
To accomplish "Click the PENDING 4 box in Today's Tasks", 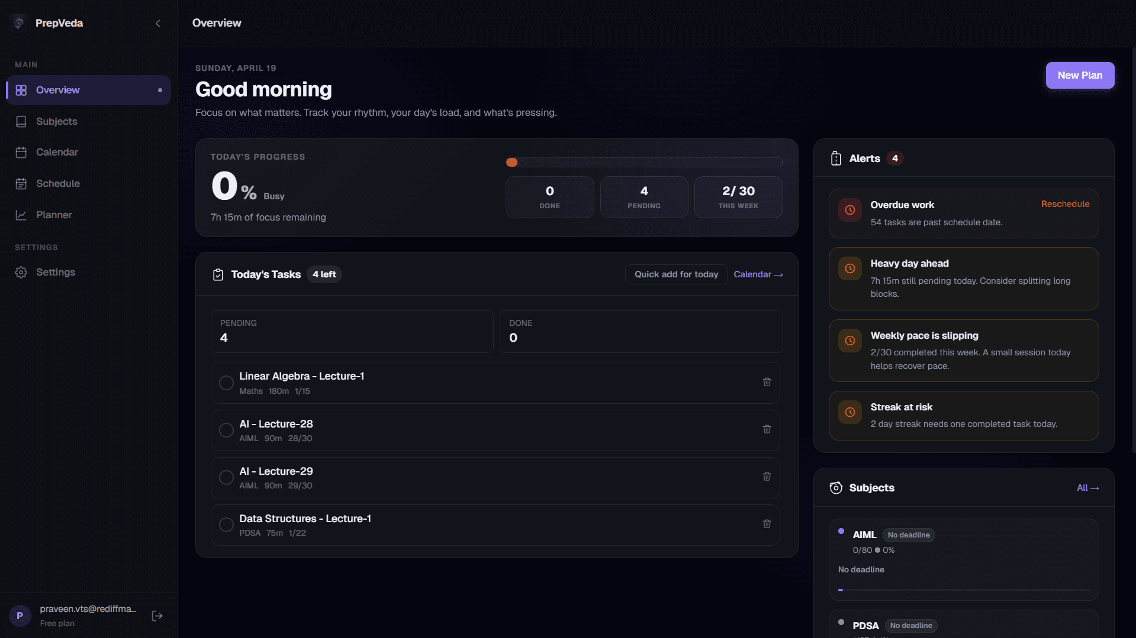I will (x=352, y=332).
